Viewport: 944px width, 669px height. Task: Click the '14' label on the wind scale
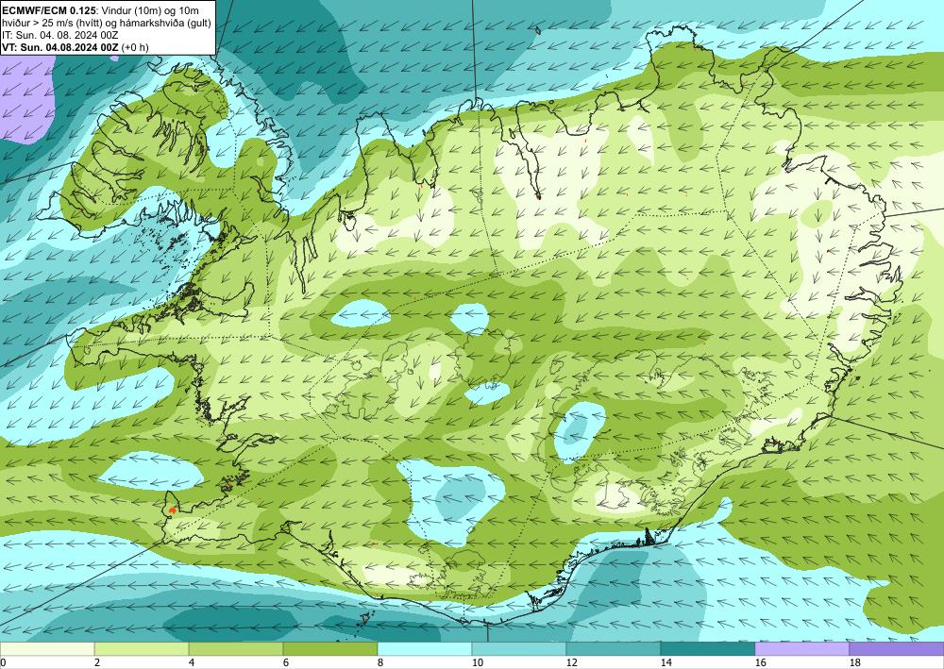coord(666,663)
